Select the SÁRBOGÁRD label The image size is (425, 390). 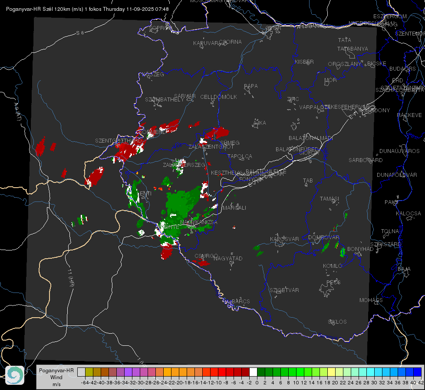366,160
